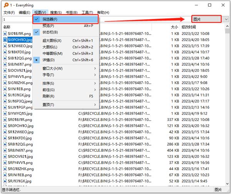Screen dimensions: 231x194
Task: Click file icon of $IJ131GX.jpg
Action: pyautogui.click(x=5, y=95)
